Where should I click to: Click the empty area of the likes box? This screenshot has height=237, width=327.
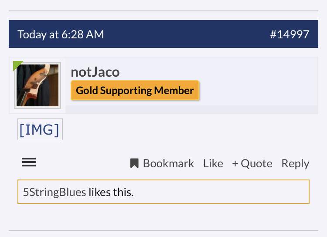pyautogui.click(x=221, y=192)
